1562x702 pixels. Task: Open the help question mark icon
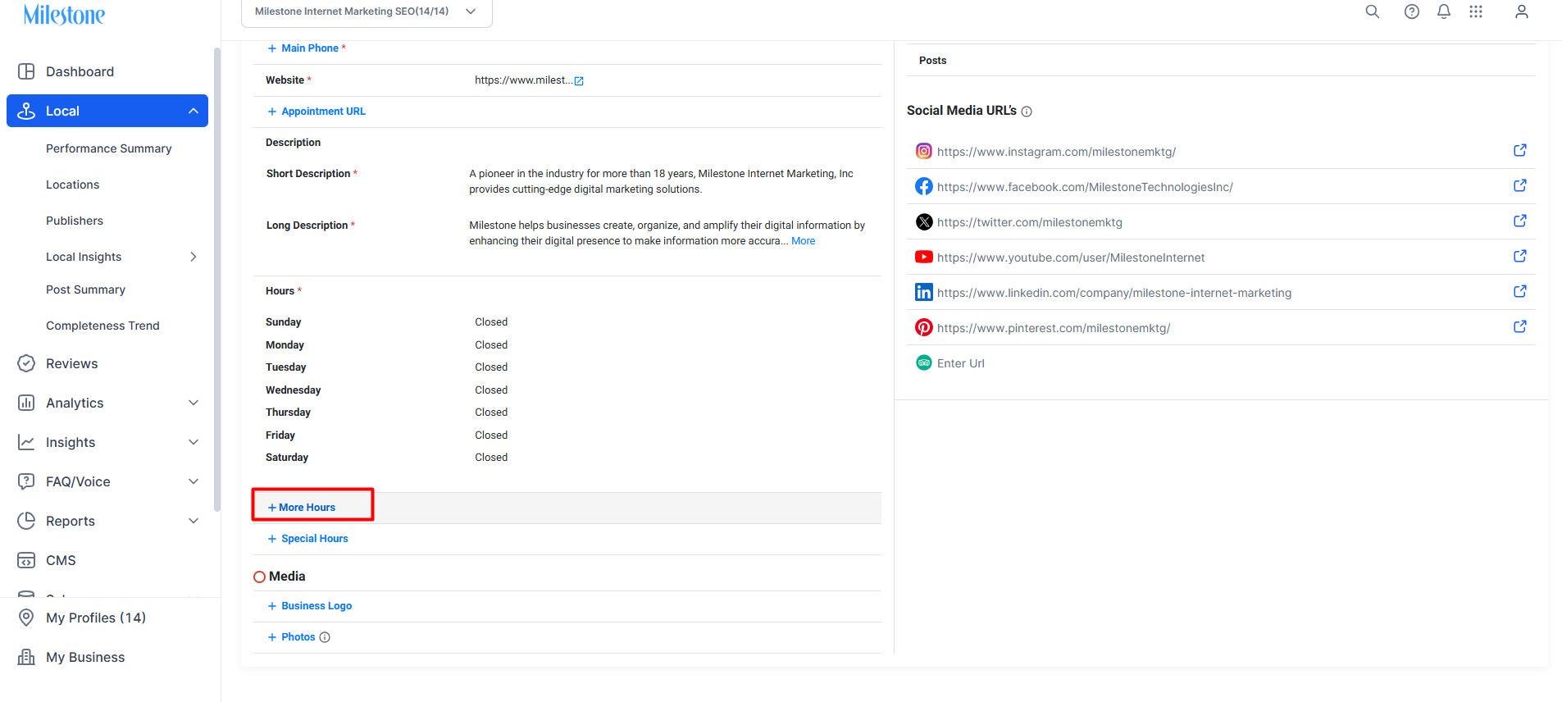(1412, 11)
